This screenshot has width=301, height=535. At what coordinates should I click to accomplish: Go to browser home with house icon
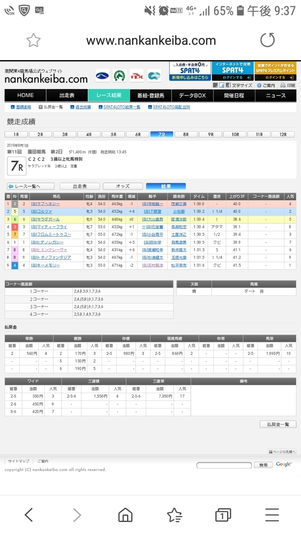point(125,515)
